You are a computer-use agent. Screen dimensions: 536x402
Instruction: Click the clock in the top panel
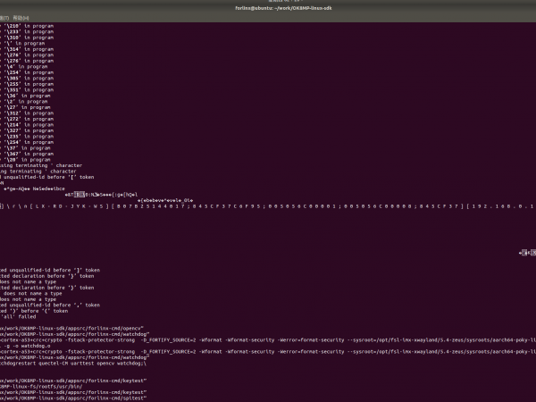267,2
